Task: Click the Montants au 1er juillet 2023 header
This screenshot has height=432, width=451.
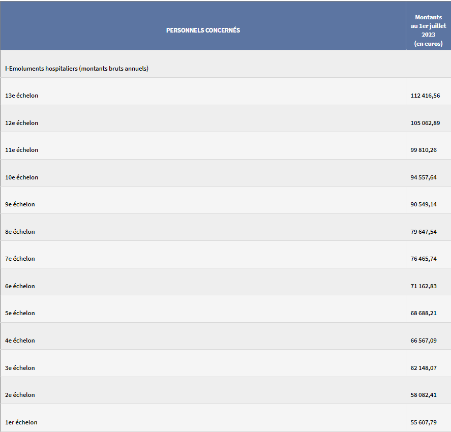Action: click(x=428, y=30)
